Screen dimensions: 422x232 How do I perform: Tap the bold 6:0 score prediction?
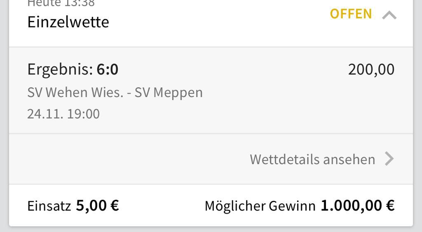108,70
